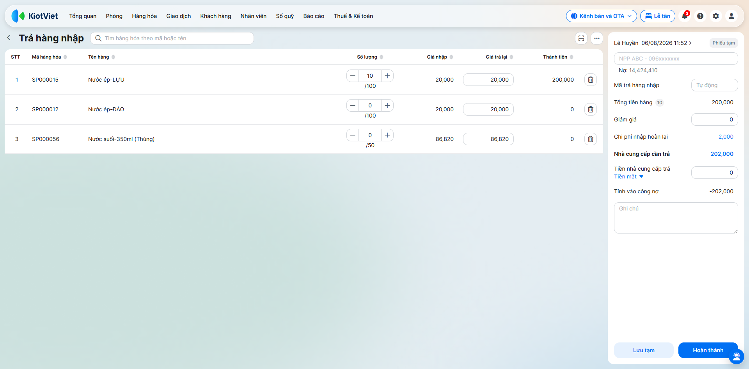Click product code SP000056
The width and height of the screenshot is (749, 369).
click(x=46, y=139)
